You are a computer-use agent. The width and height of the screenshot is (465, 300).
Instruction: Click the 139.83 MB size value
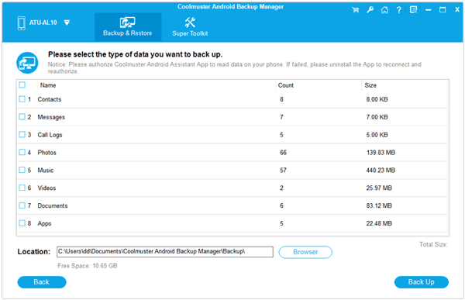pyautogui.click(x=381, y=153)
